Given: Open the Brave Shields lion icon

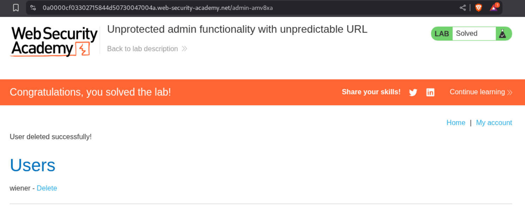Looking at the screenshot, I should [478, 8].
